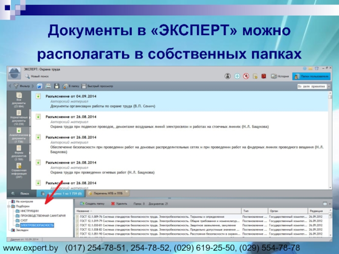Open the История history panel
Screen dimensions: 339x254
[x=280, y=76]
